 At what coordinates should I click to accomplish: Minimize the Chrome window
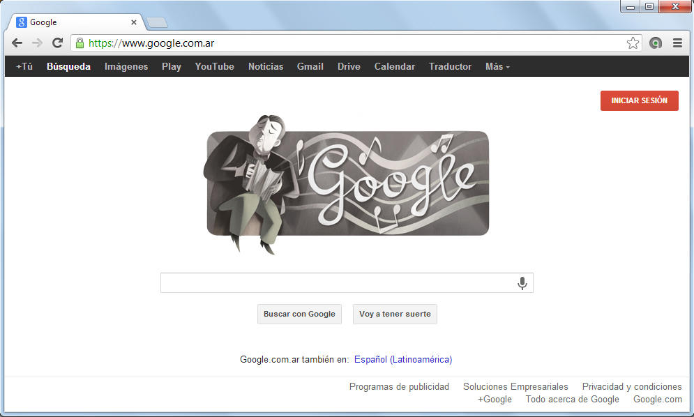631,7
